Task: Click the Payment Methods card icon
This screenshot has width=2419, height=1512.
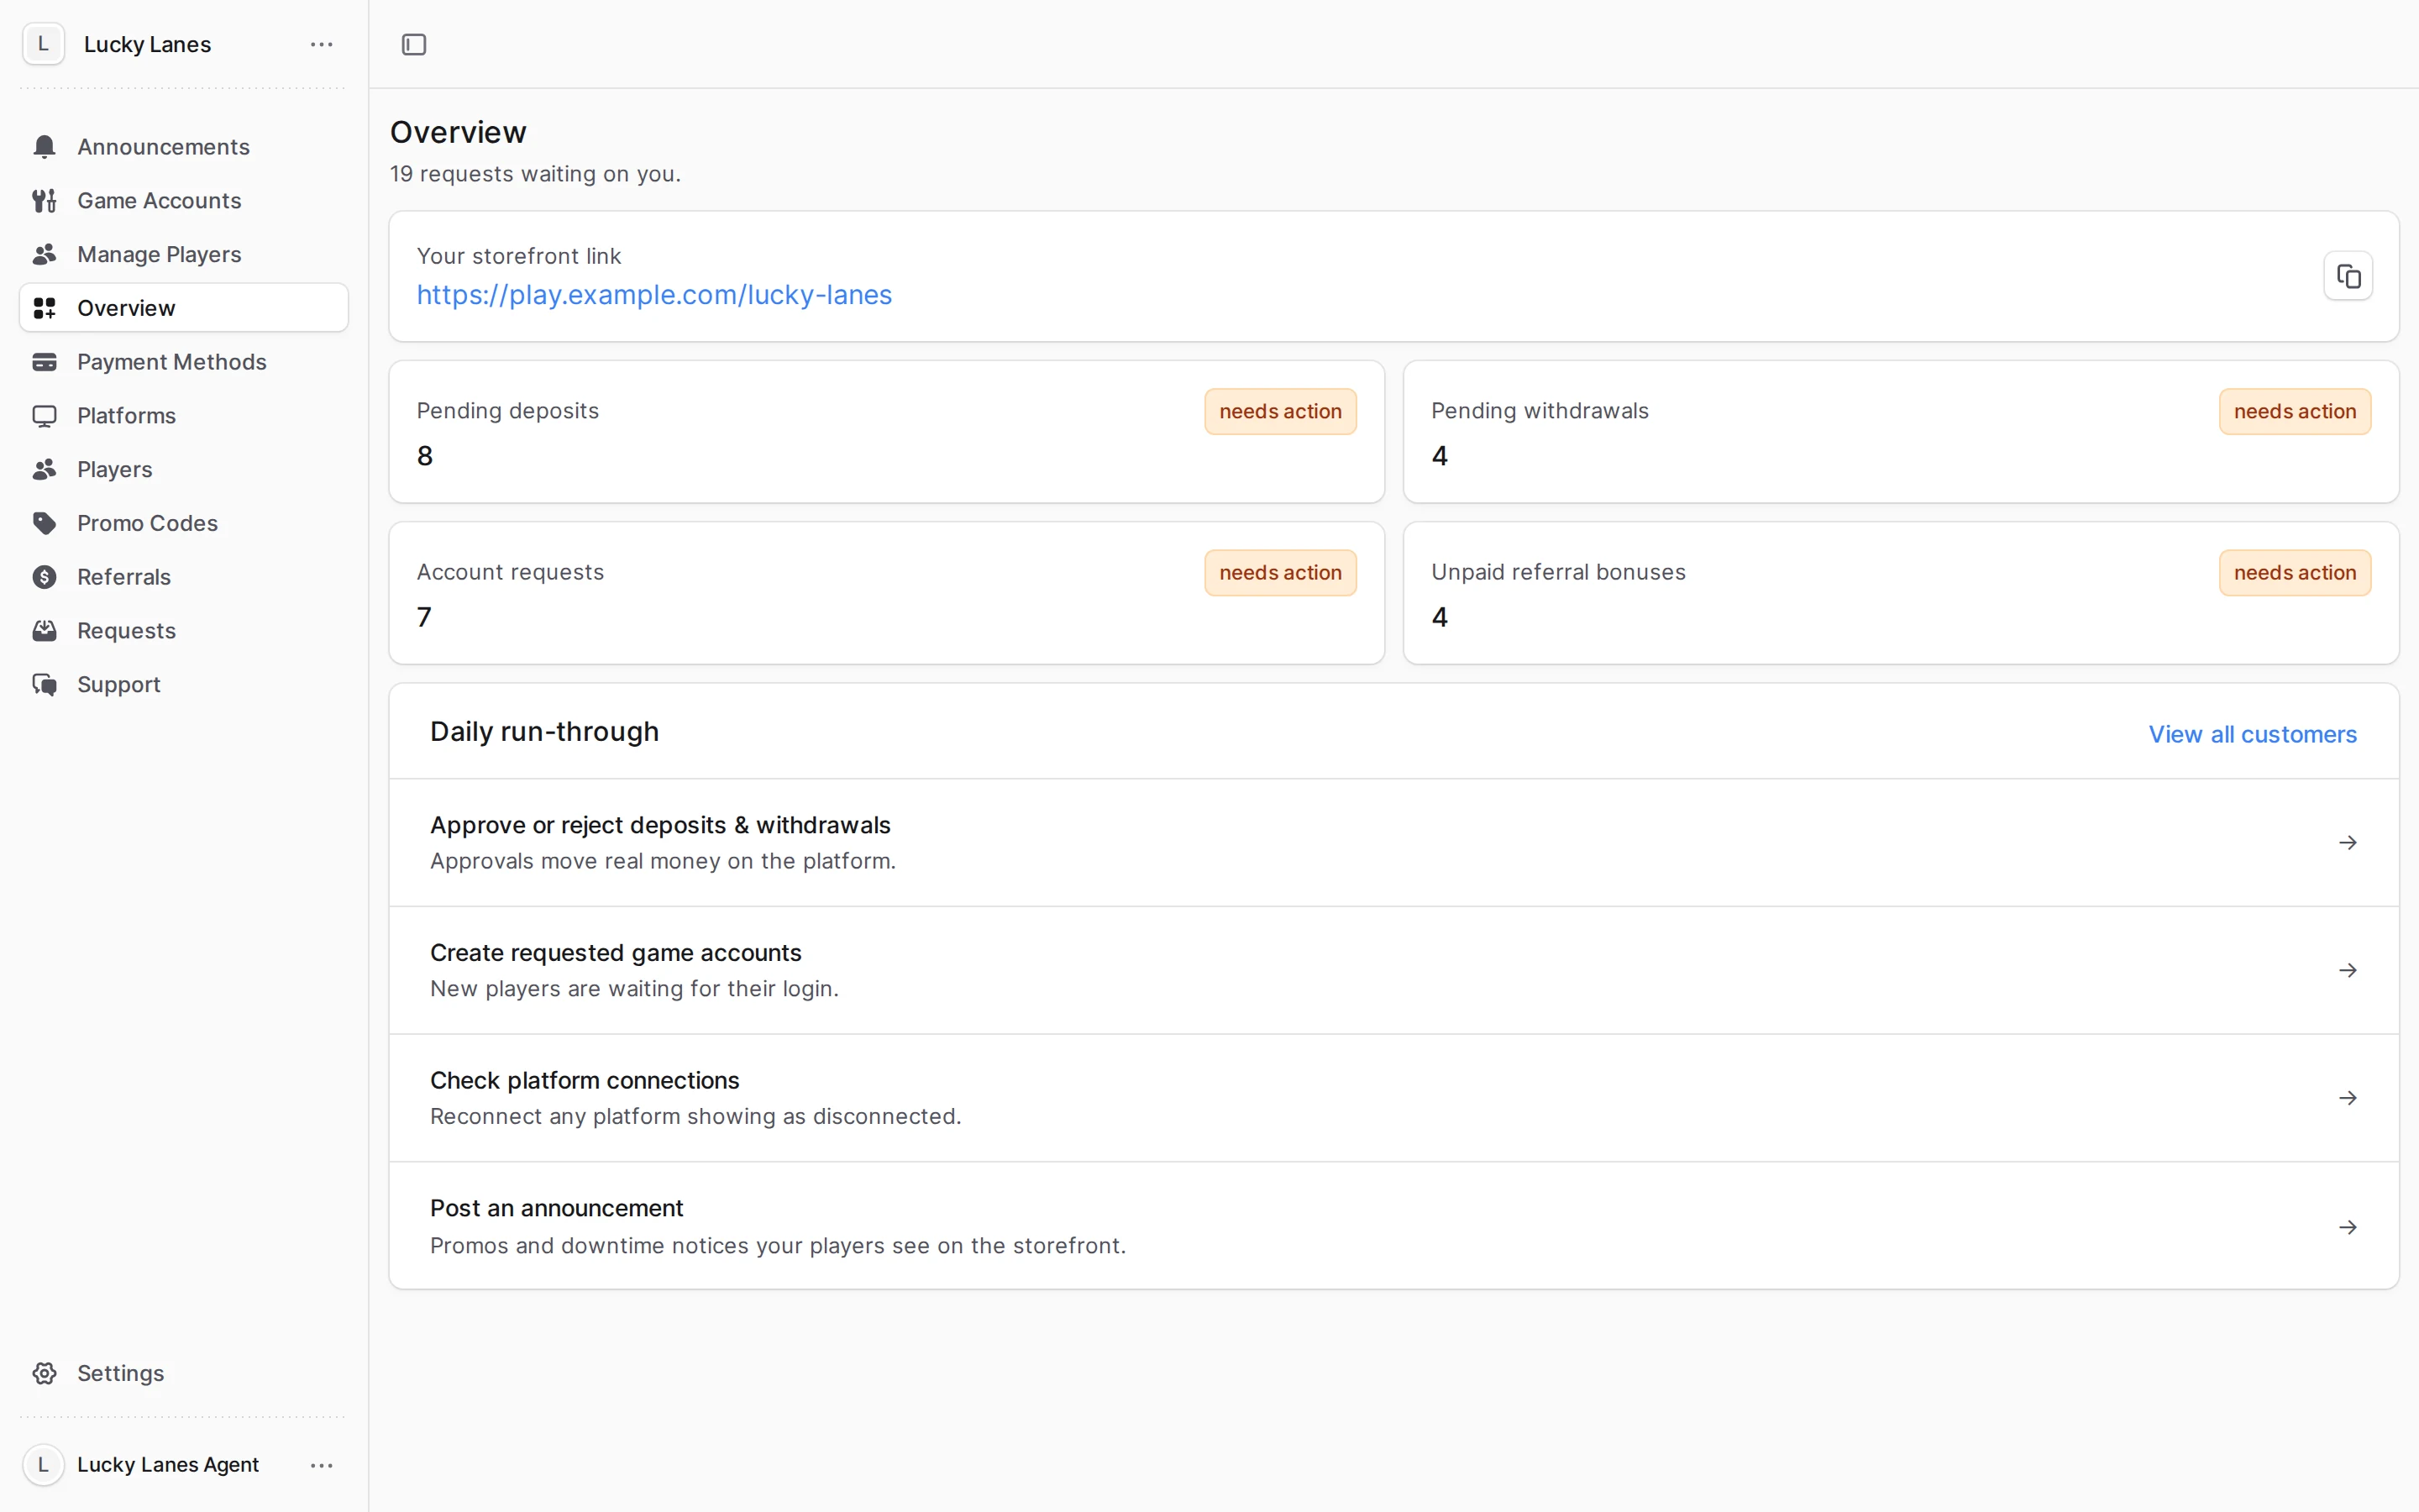Action: (x=44, y=362)
